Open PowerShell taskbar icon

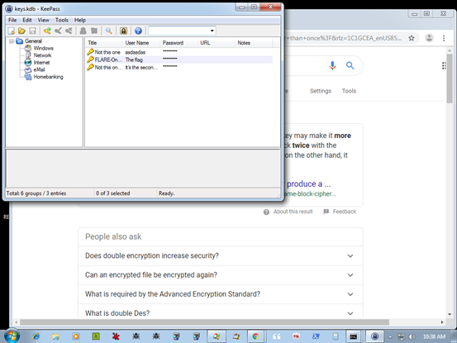(316, 336)
